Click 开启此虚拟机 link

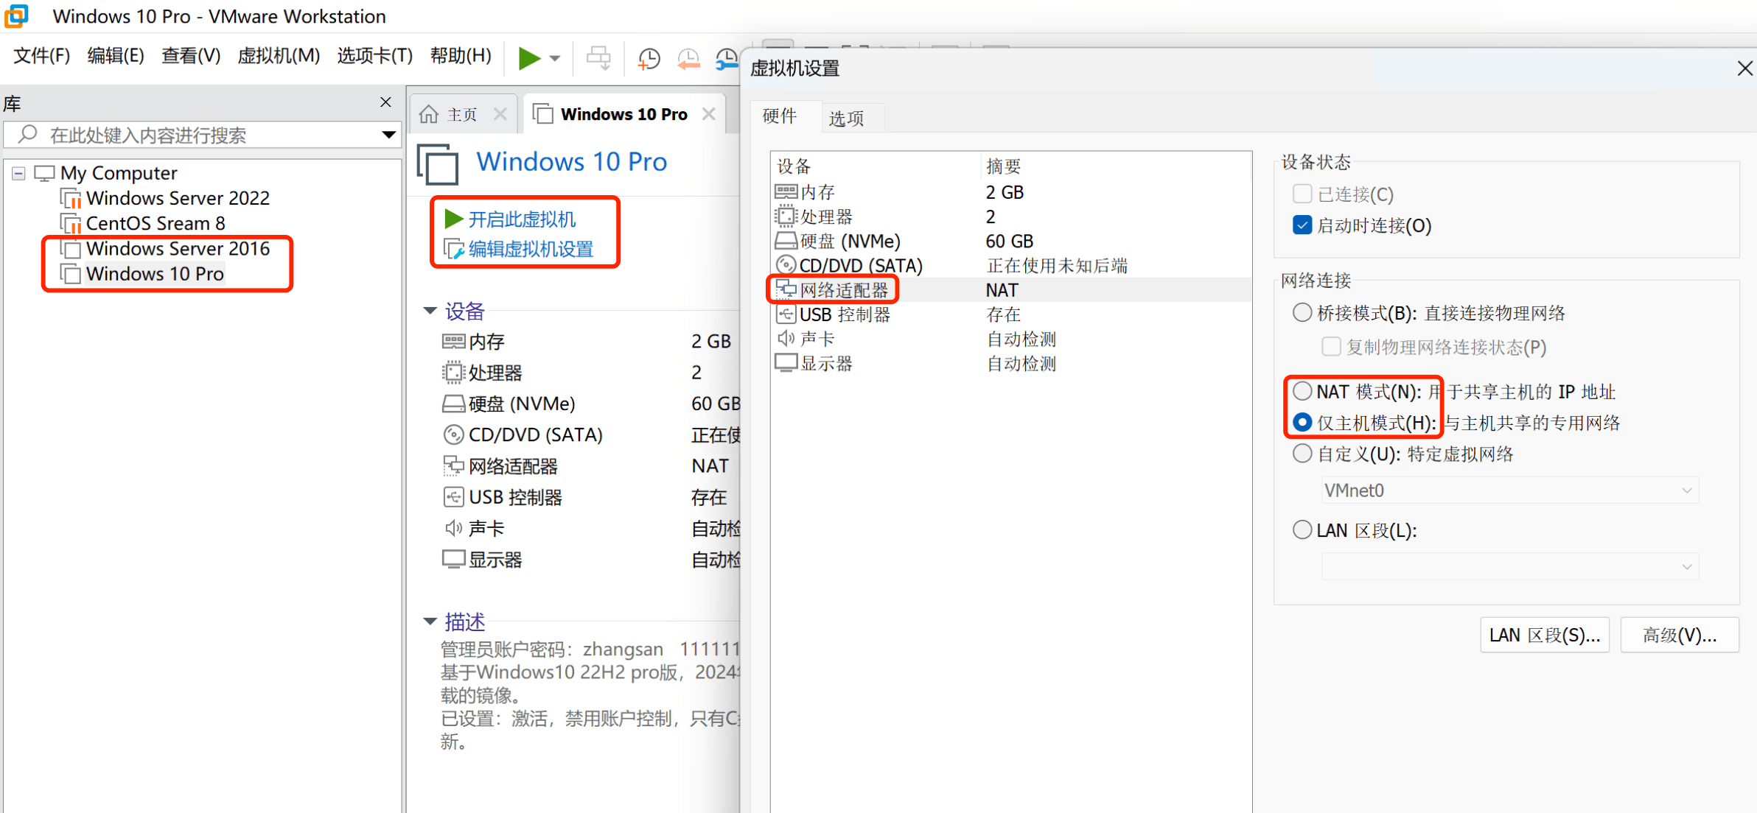pyautogui.click(x=522, y=219)
